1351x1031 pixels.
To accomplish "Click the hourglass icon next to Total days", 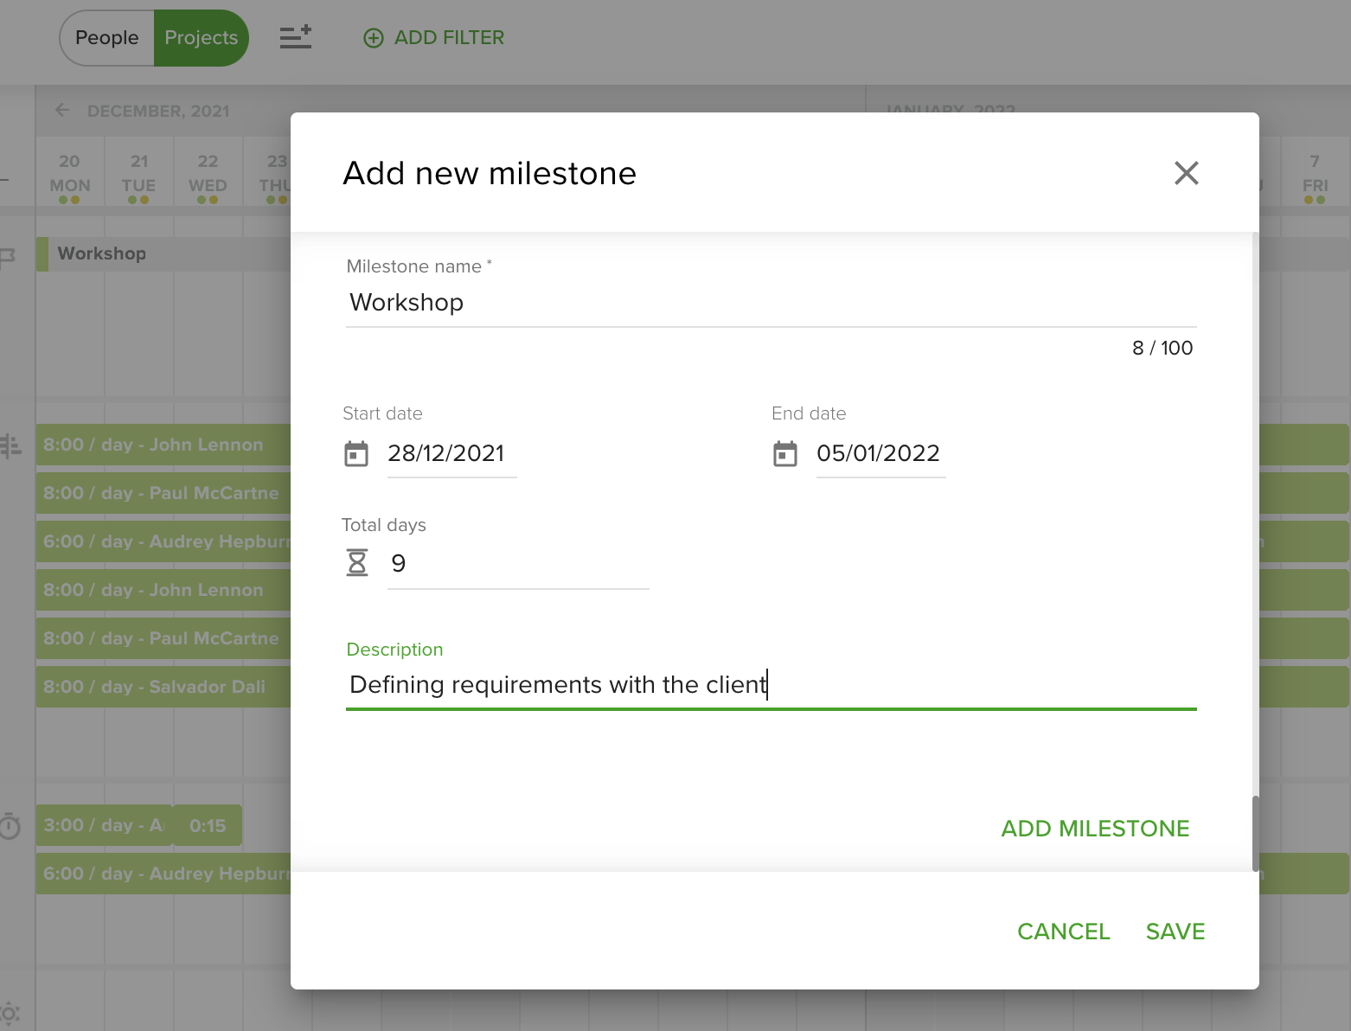I will (357, 562).
